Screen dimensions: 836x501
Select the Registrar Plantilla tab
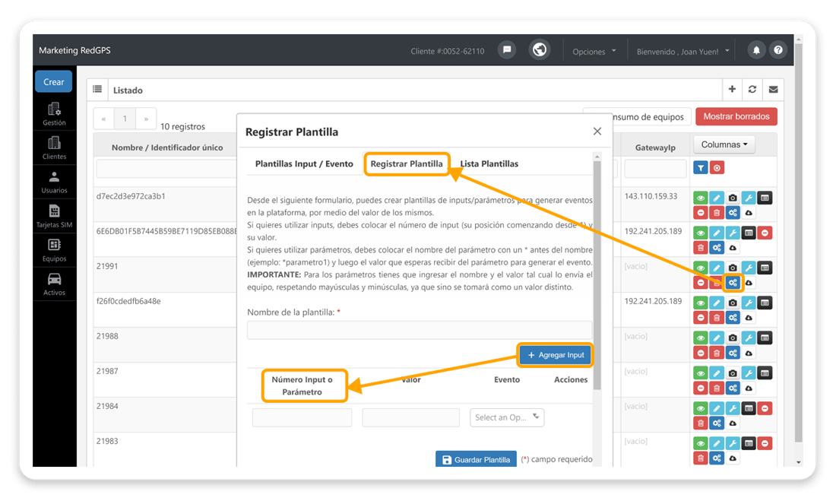click(x=407, y=163)
